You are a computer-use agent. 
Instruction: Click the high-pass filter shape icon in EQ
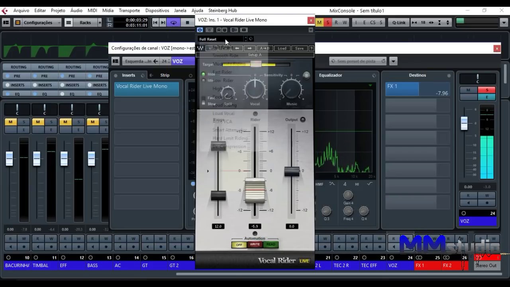pyautogui.click(x=369, y=184)
